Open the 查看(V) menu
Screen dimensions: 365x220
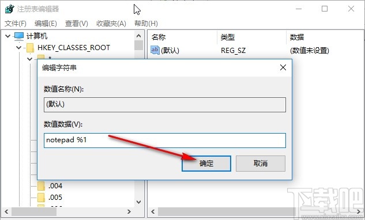point(77,24)
